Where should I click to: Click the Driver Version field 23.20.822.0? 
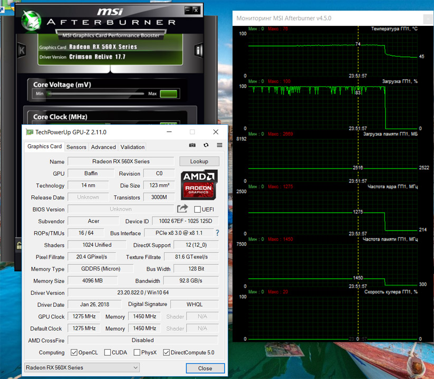(x=143, y=292)
